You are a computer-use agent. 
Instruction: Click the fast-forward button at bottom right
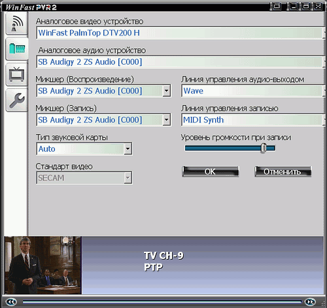click(x=310, y=301)
